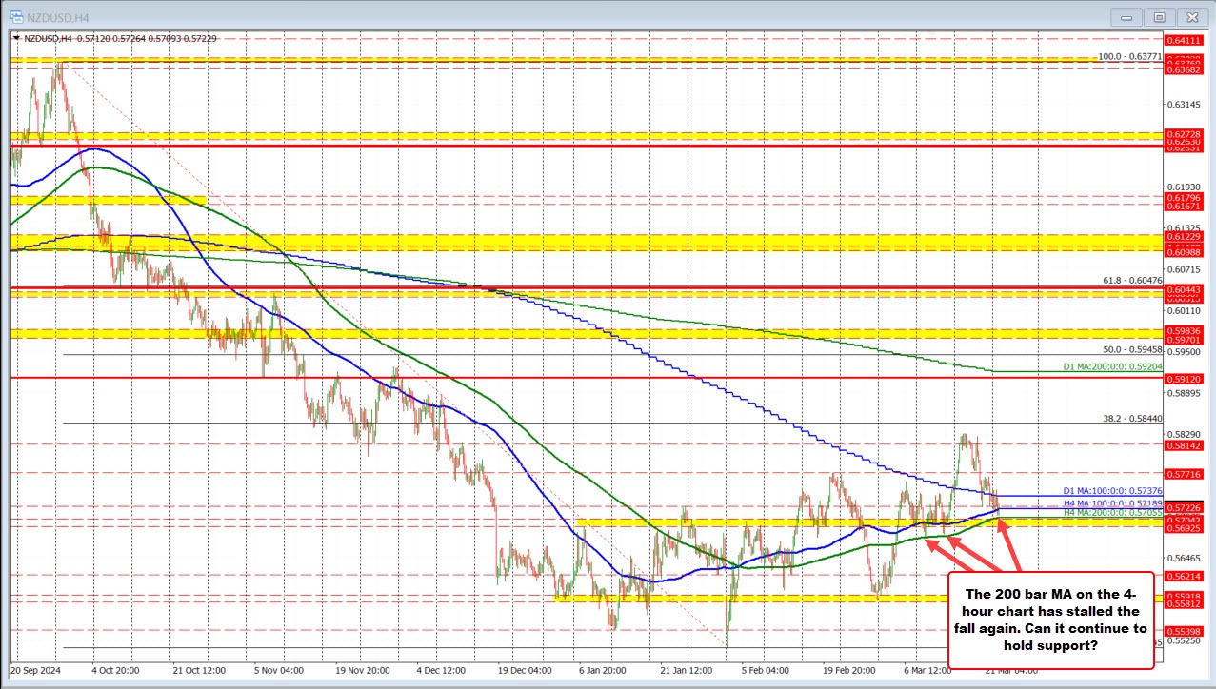The image size is (1216, 689).
Task: Click the 0.55398 support price tag
Action: pyautogui.click(x=1184, y=631)
